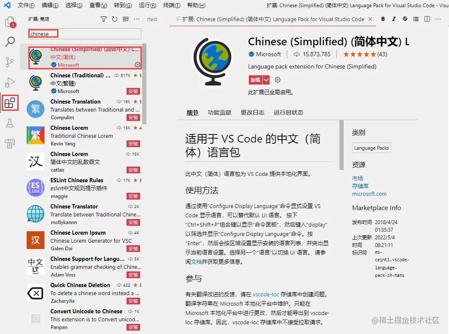449x334 pixels.
Task: Click the extensions list scrollbar
Action: click(x=145, y=84)
